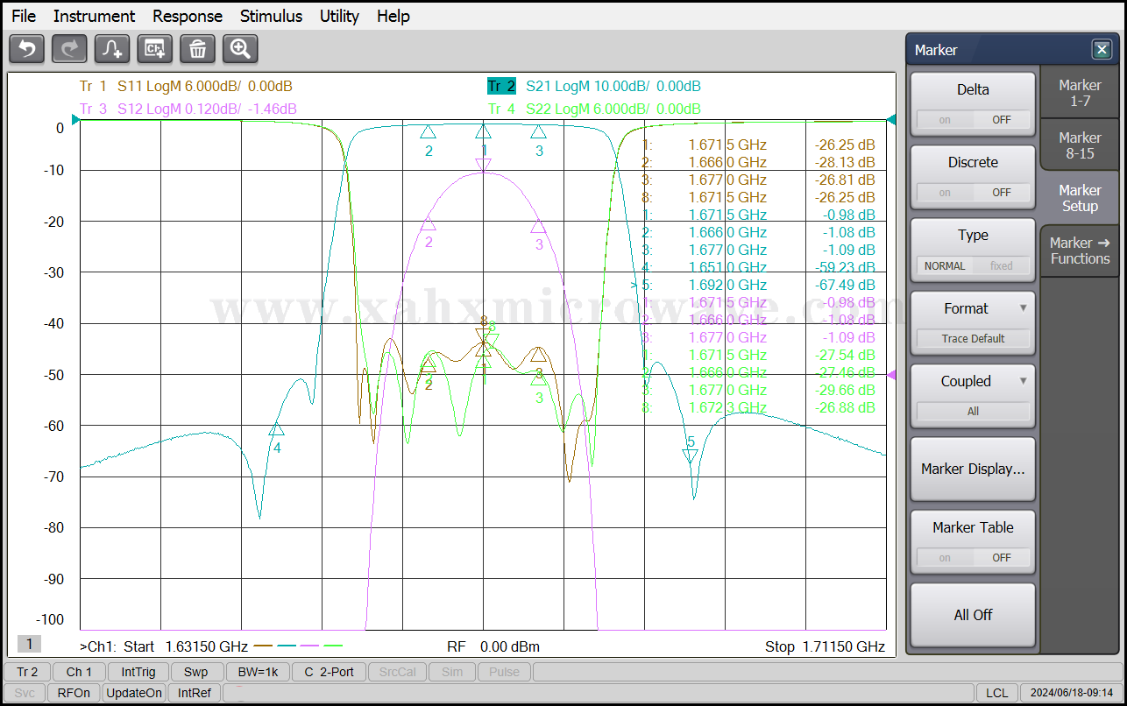Open the Instrument menu
This screenshot has width=1127, height=706.
pyautogui.click(x=94, y=16)
